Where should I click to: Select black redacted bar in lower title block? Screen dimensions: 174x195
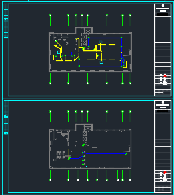[162, 111]
